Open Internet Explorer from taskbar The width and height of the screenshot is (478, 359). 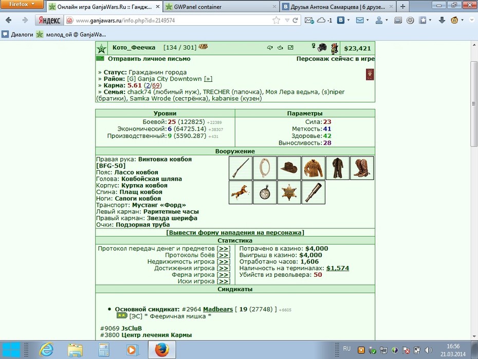(x=46, y=350)
